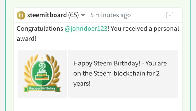Collapse the comment with the [-] toggle
This screenshot has width=196, height=111.
pos(170,15)
